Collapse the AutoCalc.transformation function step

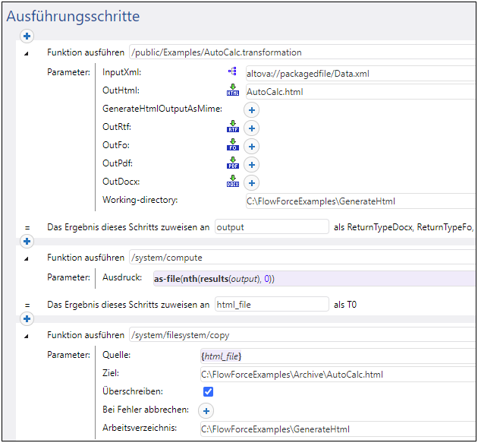click(27, 53)
